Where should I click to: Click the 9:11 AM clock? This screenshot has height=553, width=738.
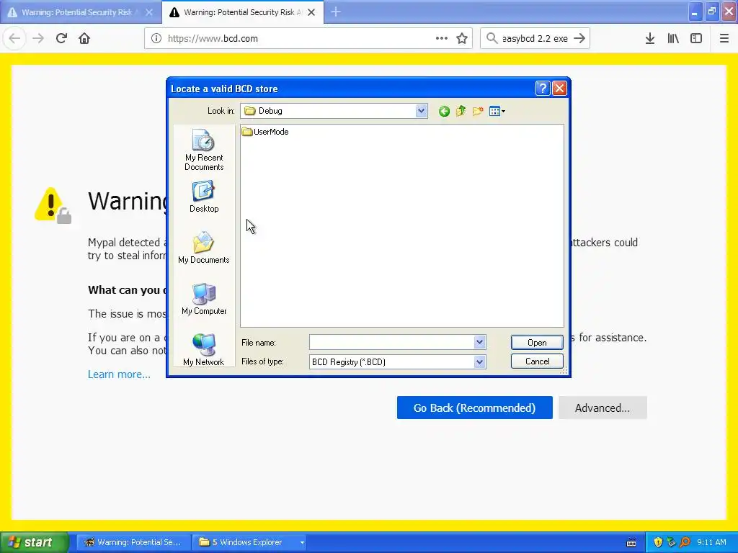coord(711,543)
